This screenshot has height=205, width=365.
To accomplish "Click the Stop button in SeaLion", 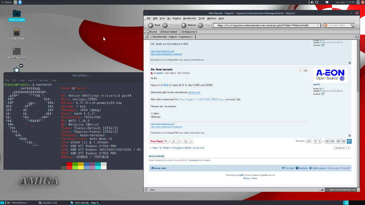I will pos(204,25).
